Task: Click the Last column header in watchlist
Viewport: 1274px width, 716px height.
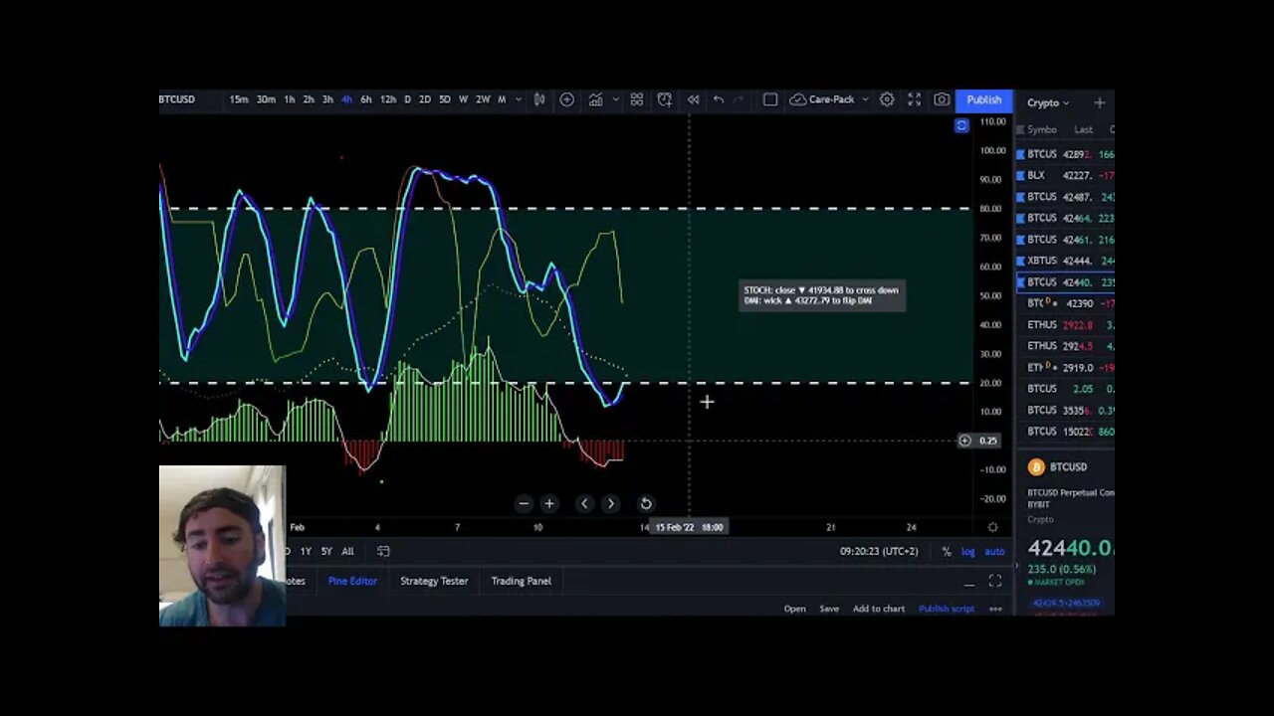Action: pyautogui.click(x=1083, y=129)
